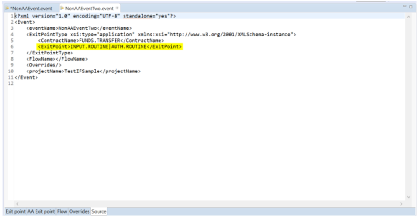Image resolution: width=419 pixels, height=217 pixels.
Task: Click the vertical scrollbar down arrow
Action: coord(408,197)
